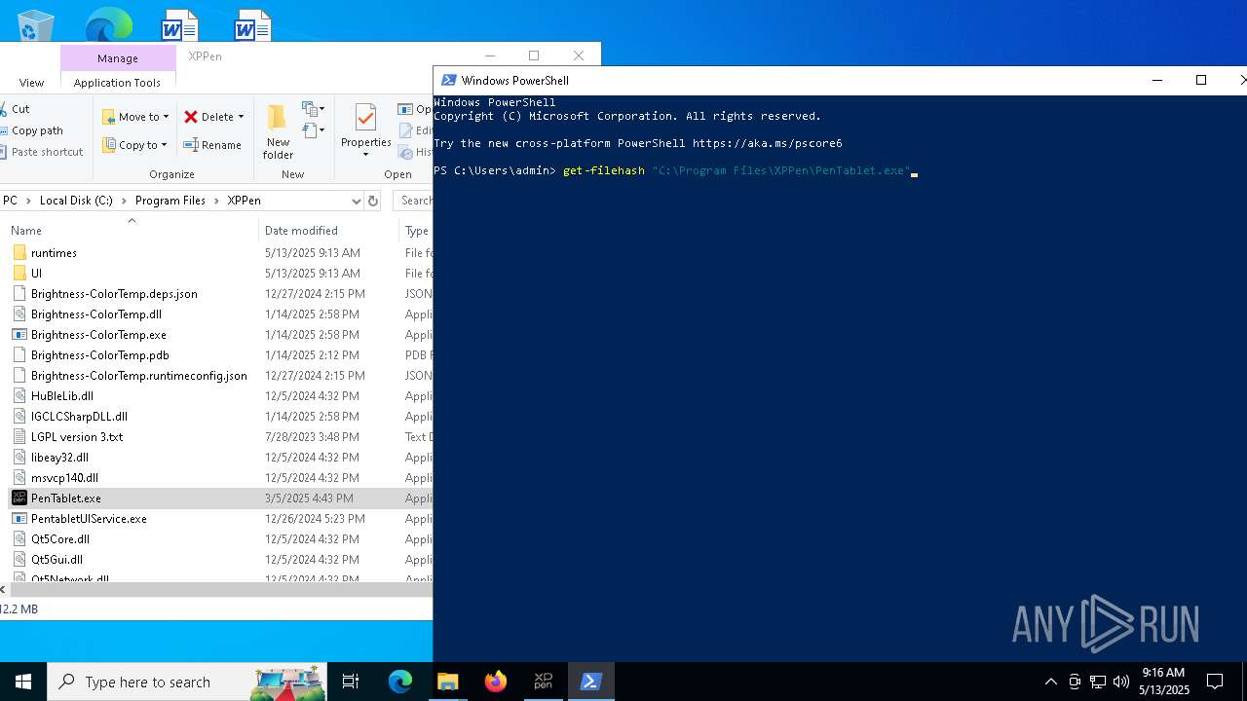Select the runtimes folder
The width and height of the screenshot is (1247, 701).
pyautogui.click(x=54, y=253)
